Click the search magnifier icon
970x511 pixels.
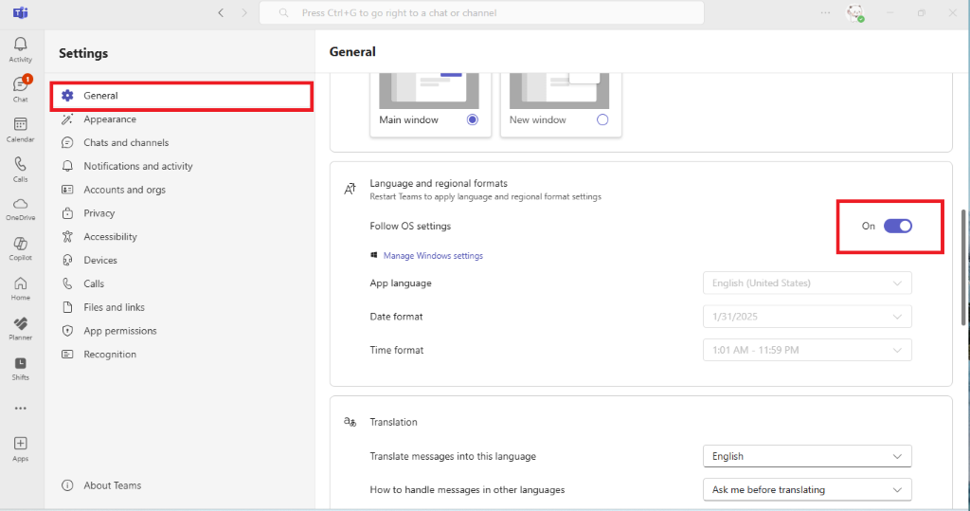click(283, 12)
